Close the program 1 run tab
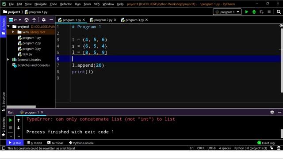This screenshot has width=283, height=159. click(x=42, y=112)
